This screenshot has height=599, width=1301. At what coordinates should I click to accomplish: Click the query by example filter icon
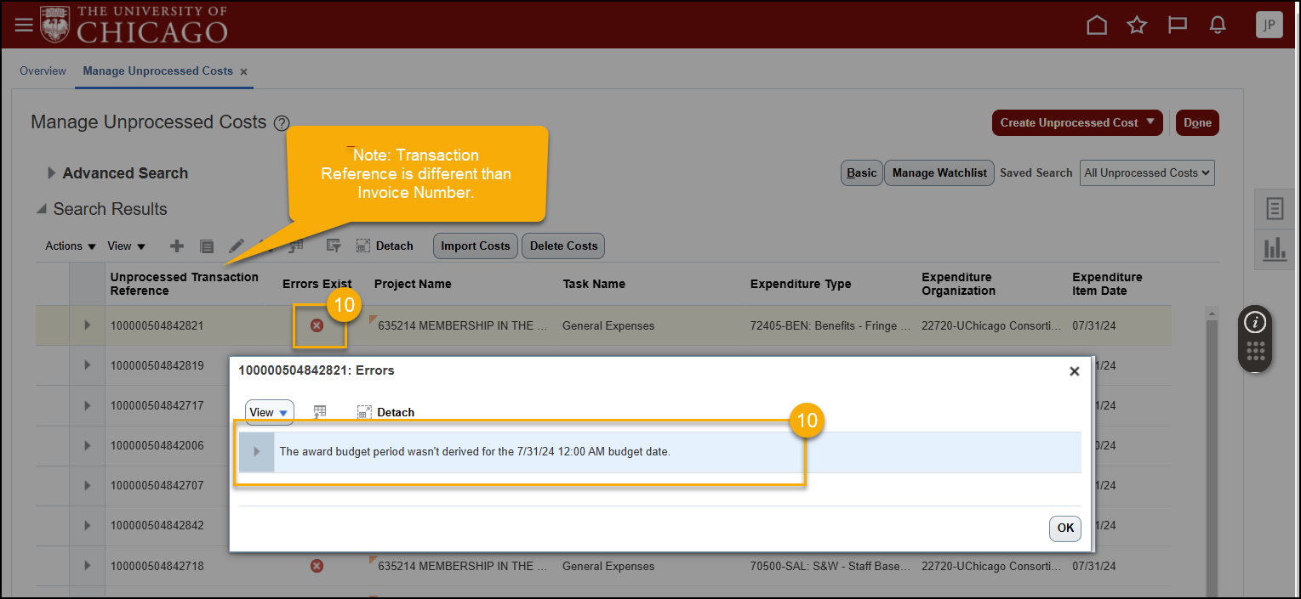[334, 246]
